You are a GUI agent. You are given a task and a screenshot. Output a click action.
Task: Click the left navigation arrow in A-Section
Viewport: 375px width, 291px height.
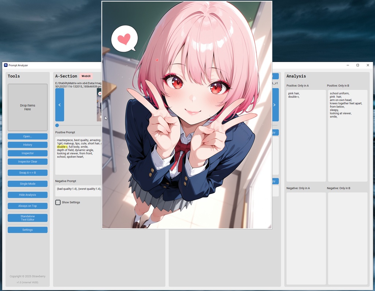[59, 105]
